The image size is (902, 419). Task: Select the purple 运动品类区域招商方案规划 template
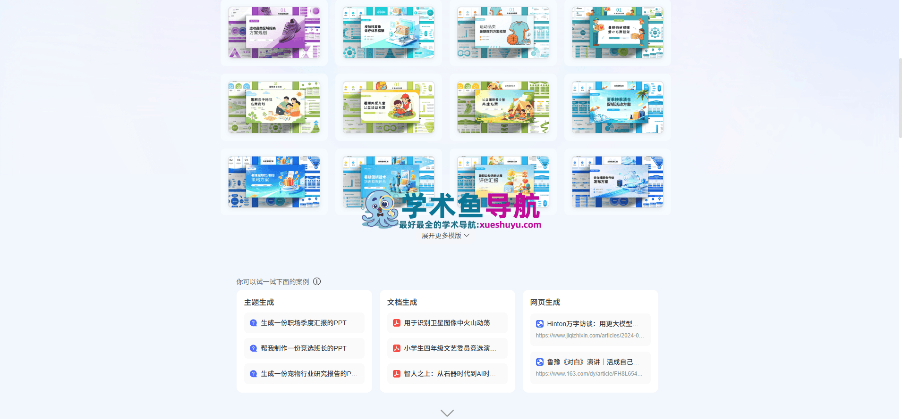pyautogui.click(x=274, y=33)
